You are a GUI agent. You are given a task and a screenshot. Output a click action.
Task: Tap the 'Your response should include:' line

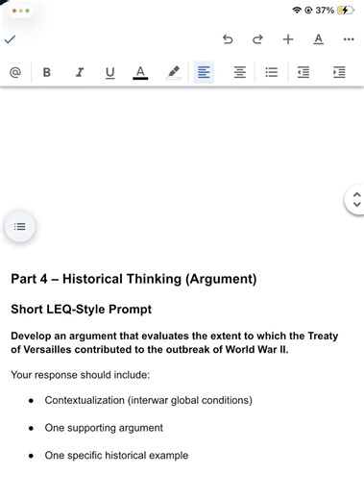pyautogui.click(x=81, y=375)
